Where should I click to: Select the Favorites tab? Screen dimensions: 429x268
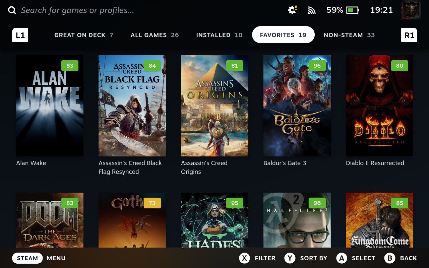tap(283, 35)
